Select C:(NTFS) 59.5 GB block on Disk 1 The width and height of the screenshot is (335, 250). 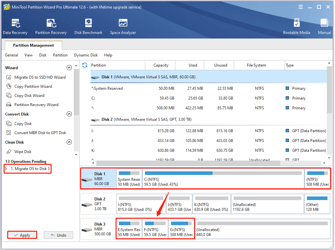[223, 179]
